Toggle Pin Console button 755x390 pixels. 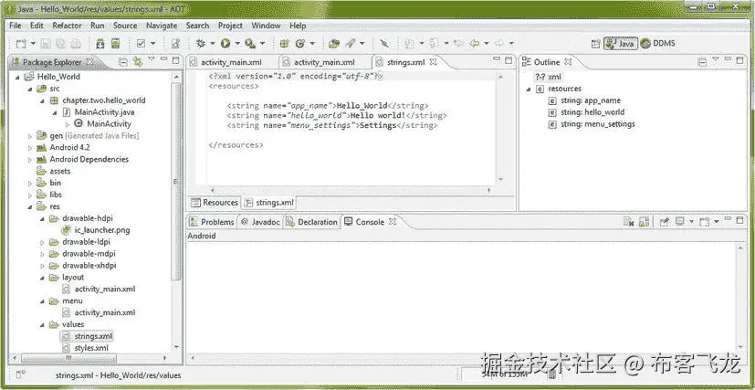point(665,221)
